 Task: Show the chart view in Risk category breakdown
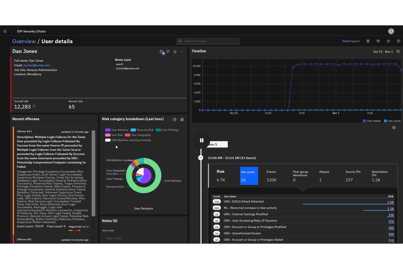click(x=175, y=119)
